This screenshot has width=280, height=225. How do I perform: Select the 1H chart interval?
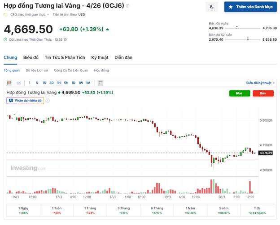(x=59, y=83)
